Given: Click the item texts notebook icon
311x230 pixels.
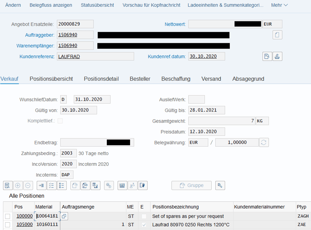Looking at the screenshot, I should click(x=143, y=185).
